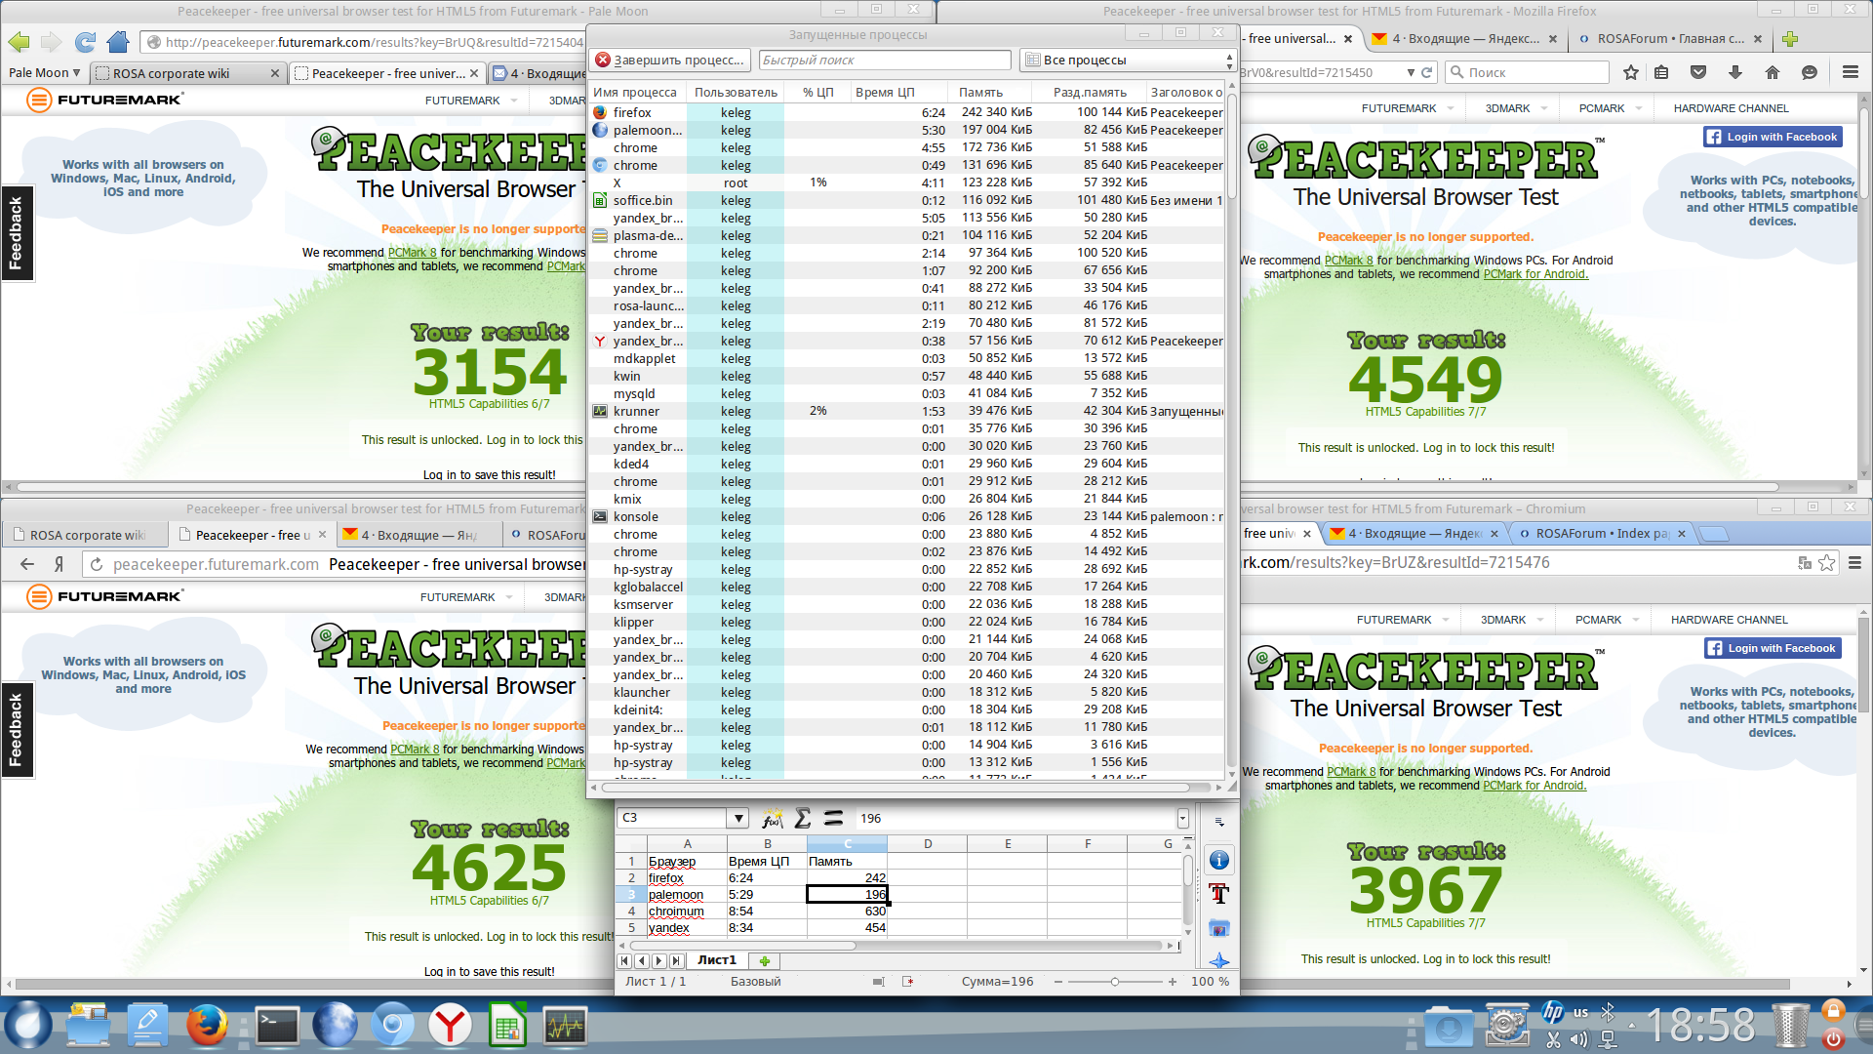Select the Лист1 sheet tab
Image resolution: width=1873 pixels, height=1054 pixels.
click(x=717, y=961)
